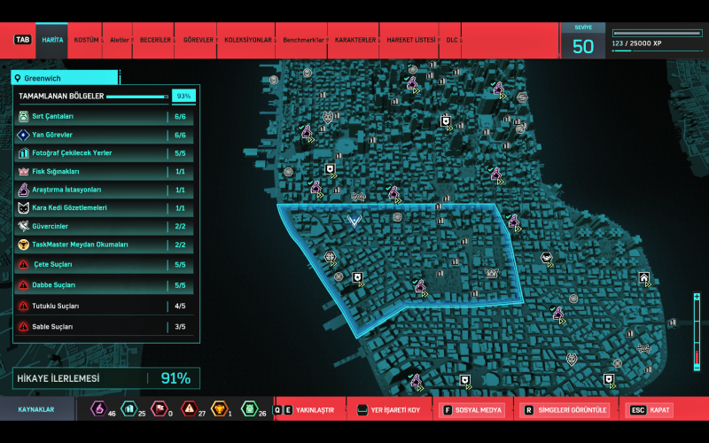The height and width of the screenshot is (443, 709).
Task: Click SİMGELERİ GÖRÜNTÜLE button
Action: [x=566, y=410]
